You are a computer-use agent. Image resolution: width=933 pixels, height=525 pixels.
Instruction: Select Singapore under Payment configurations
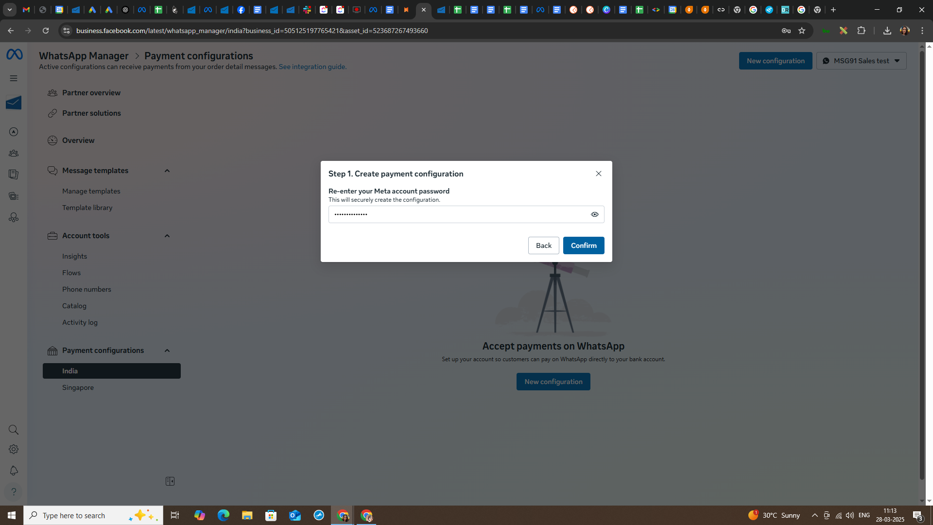78,387
